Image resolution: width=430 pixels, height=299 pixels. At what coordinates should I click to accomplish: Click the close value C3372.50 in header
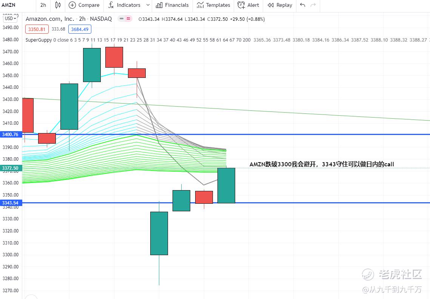coord(217,19)
